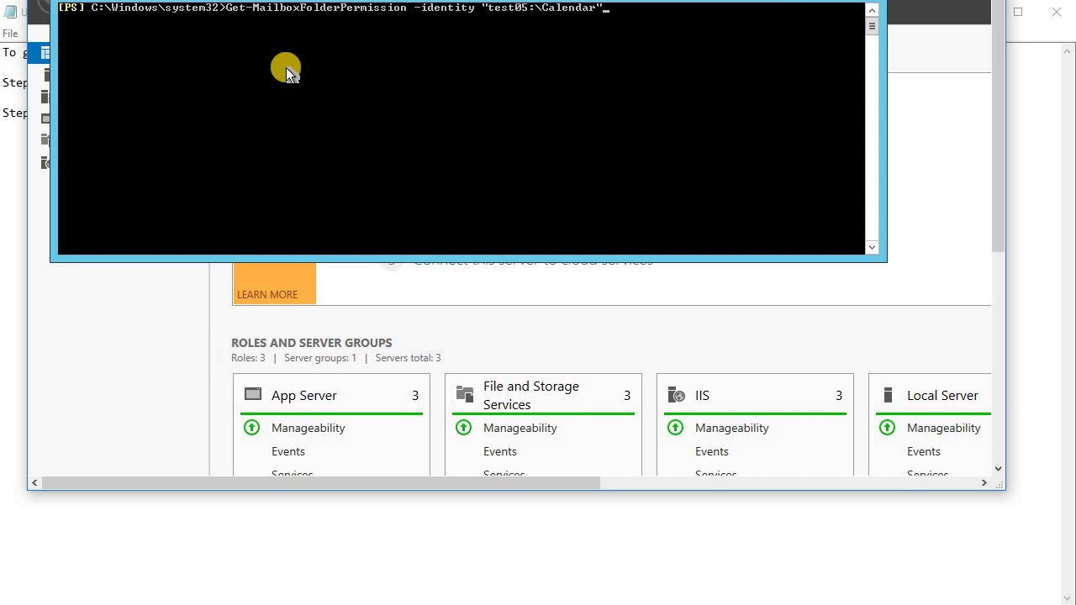Click the App Server role icon

click(253, 394)
